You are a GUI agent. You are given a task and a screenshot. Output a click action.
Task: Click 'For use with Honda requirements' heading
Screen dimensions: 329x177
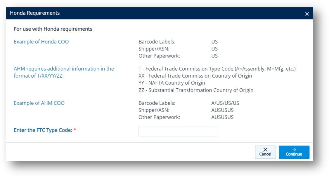pyautogui.click(x=53, y=29)
